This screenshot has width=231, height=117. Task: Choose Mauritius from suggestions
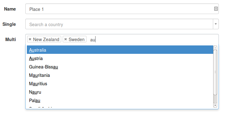pyautogui.click(x=120, y=83)
